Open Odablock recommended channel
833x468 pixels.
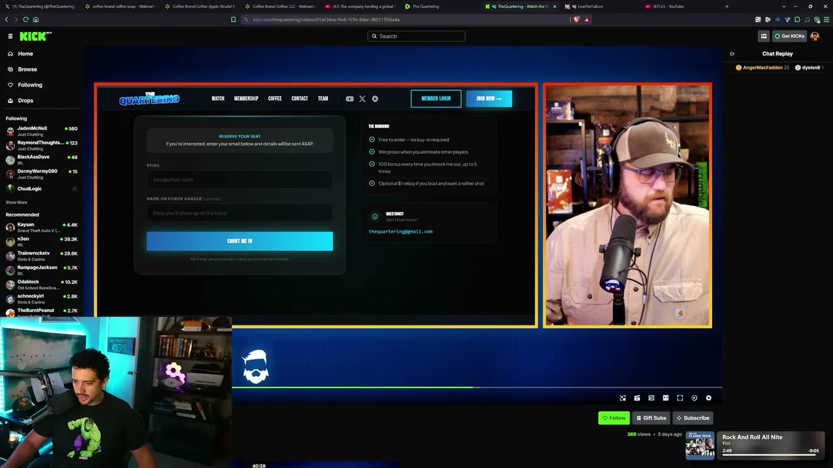click(42, 285)
